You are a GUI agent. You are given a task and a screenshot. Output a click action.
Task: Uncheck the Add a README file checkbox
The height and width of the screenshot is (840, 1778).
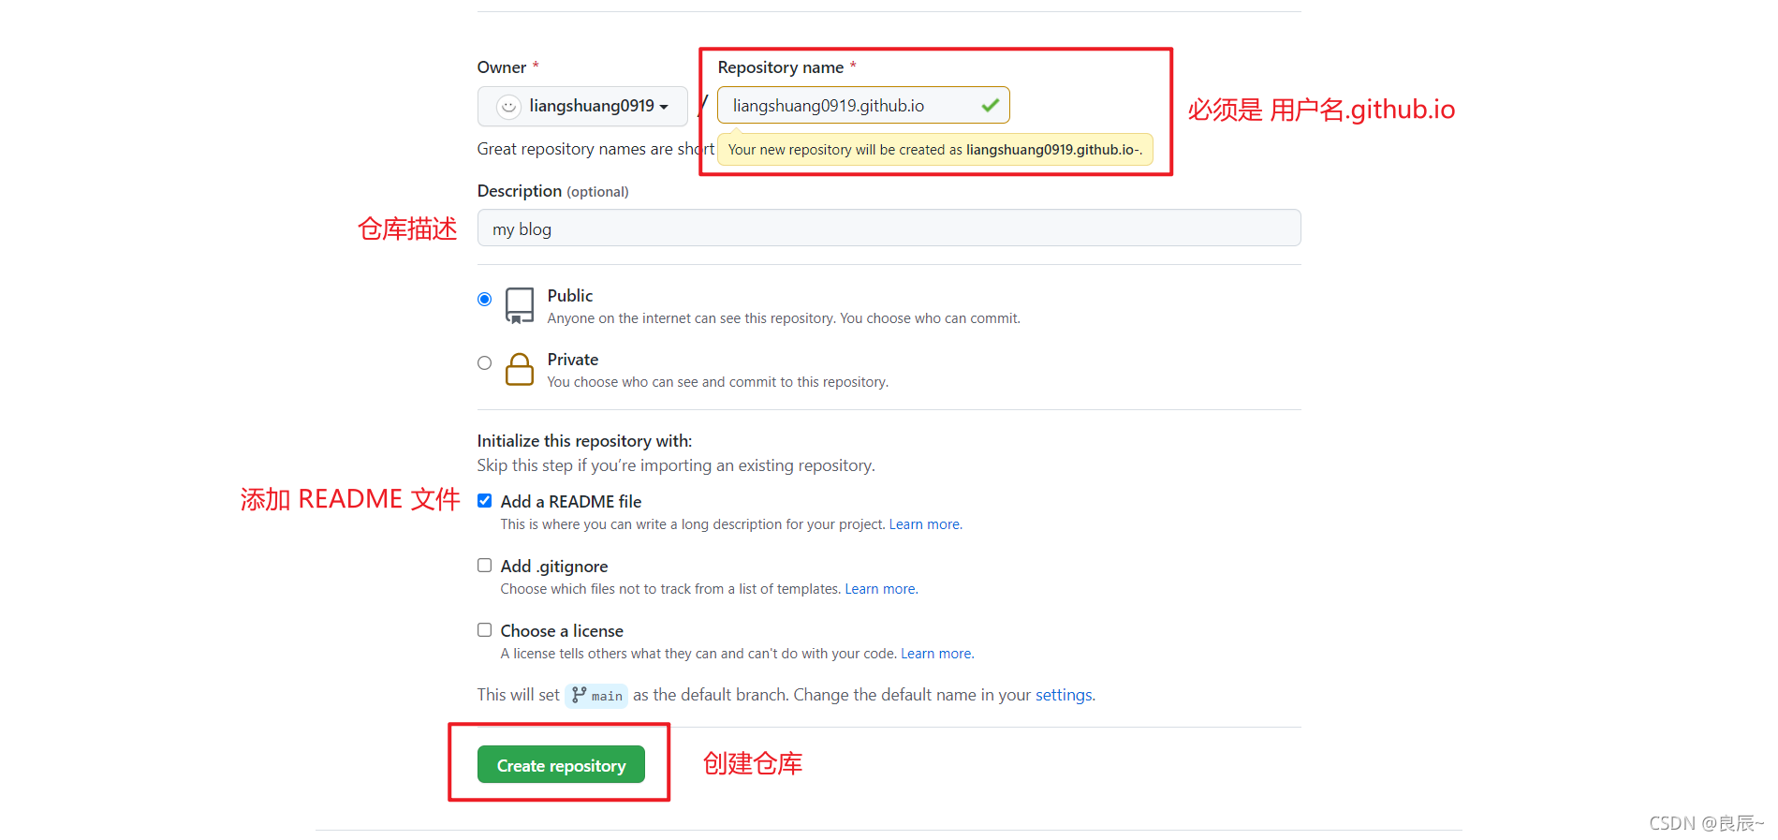(484, 501)
